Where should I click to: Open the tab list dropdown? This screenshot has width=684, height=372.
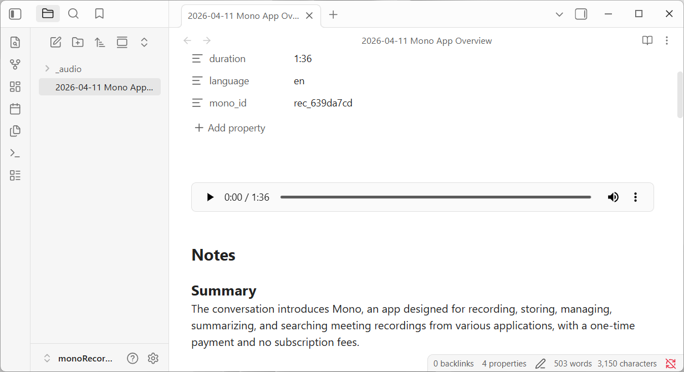[559, 14]
